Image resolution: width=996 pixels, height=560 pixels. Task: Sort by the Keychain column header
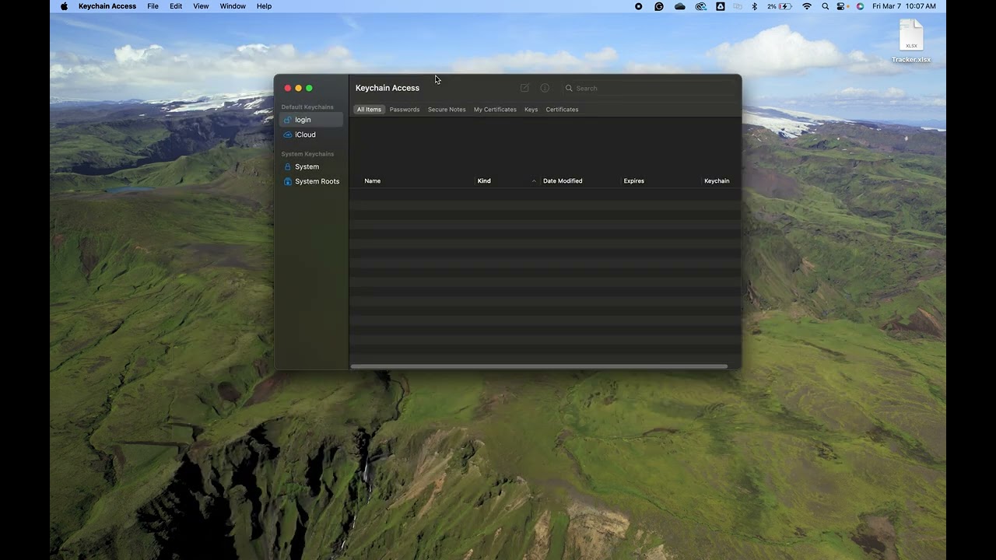point(717,181)
